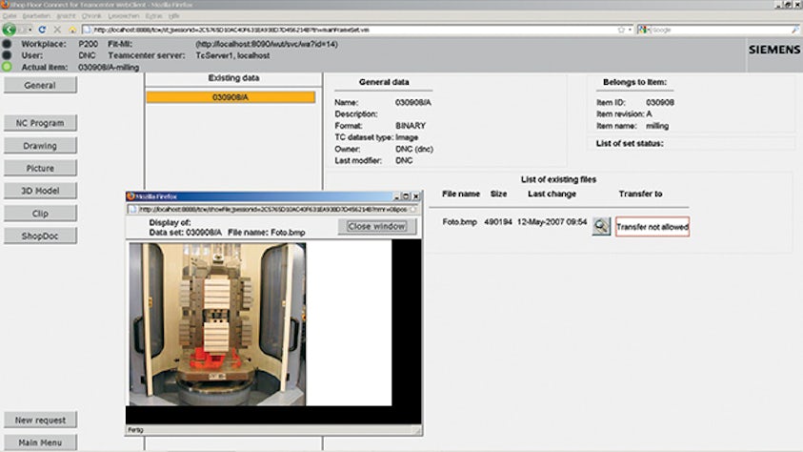Click the General button
This screenshot has width=803, height=452.
click(x=40, y=85)
